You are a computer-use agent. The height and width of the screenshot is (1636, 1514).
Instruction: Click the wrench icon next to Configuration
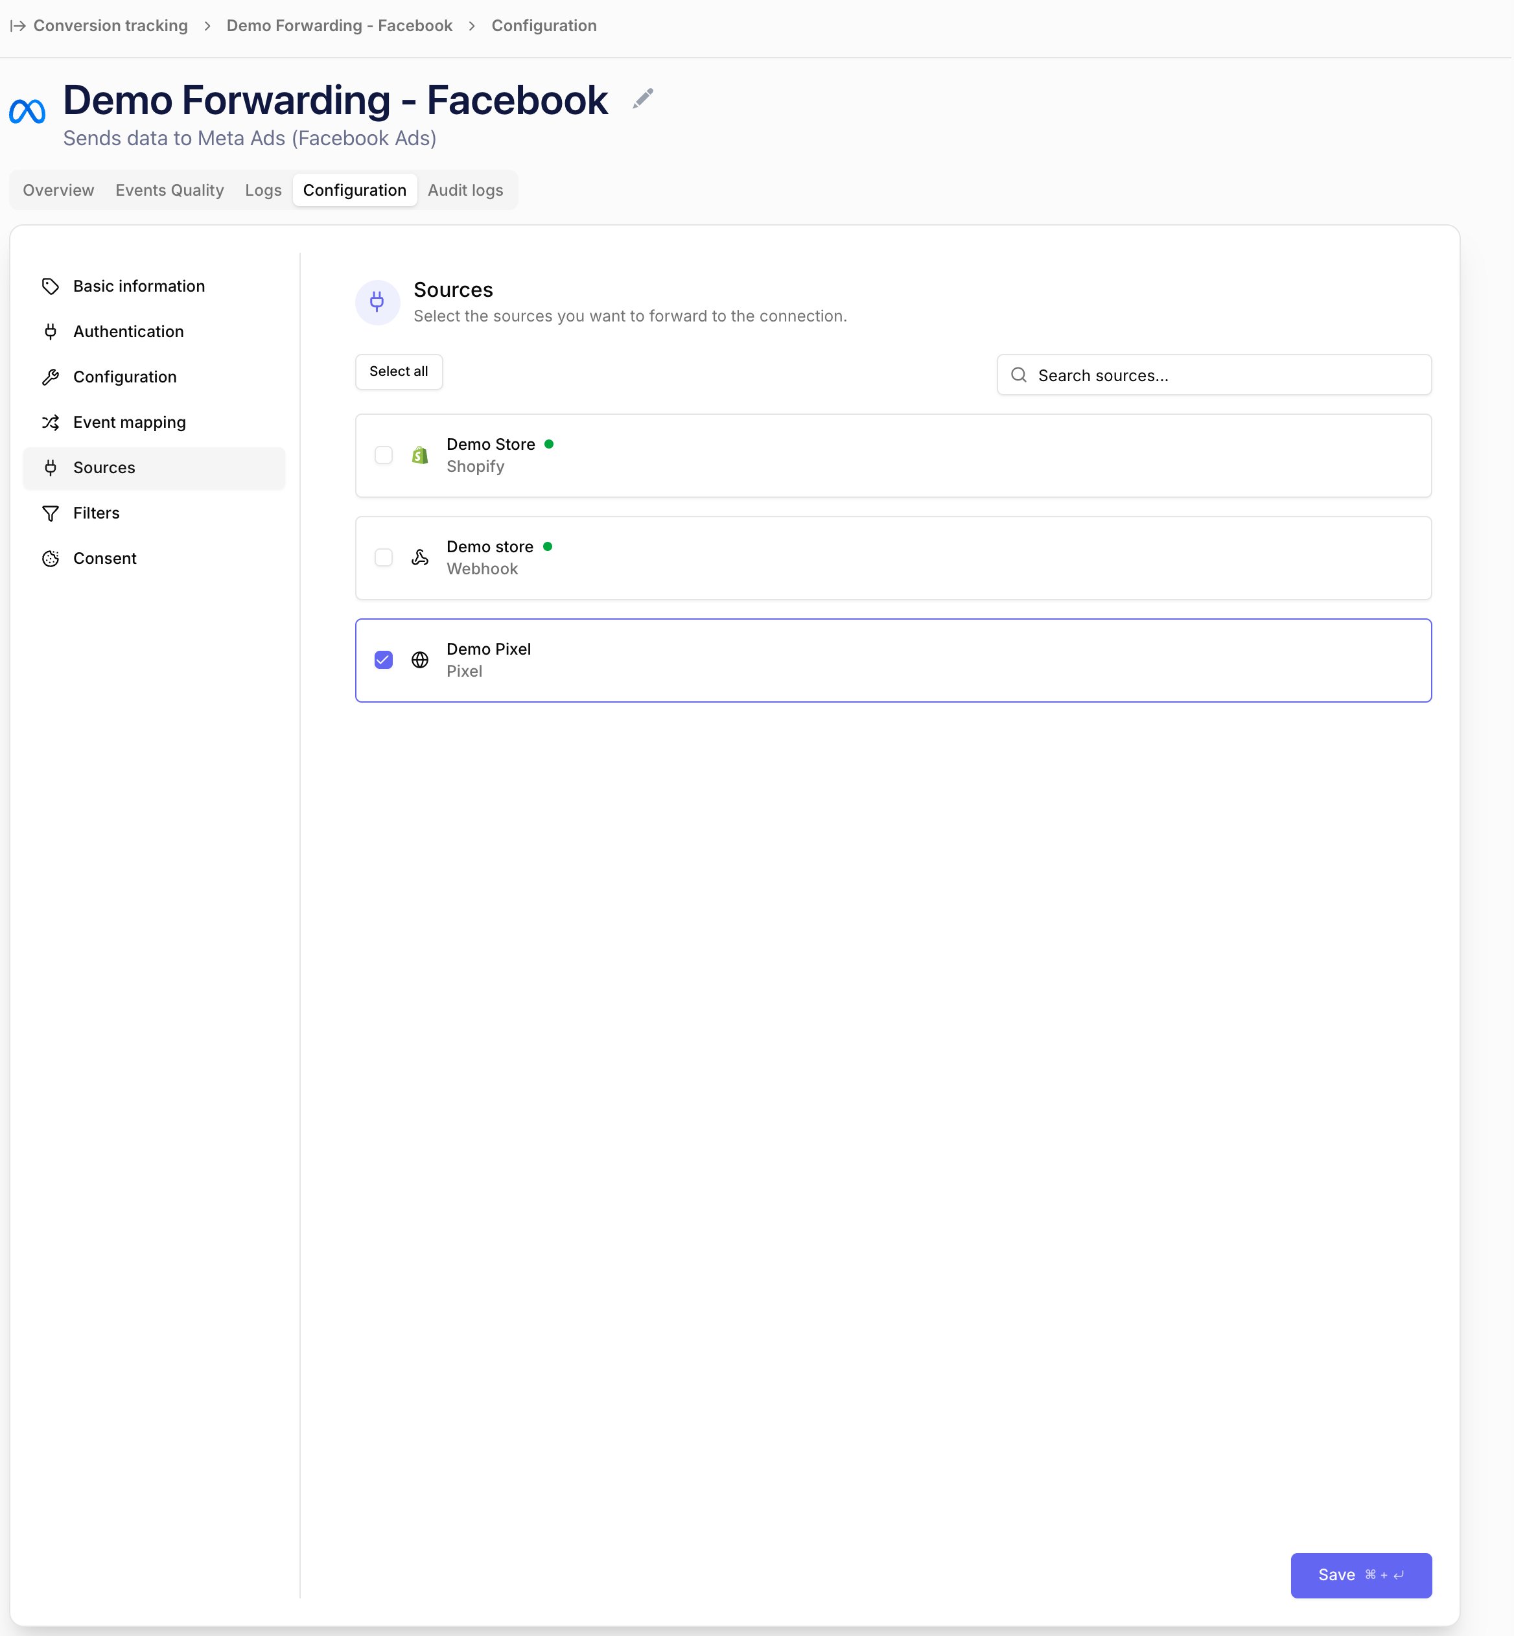pyautogui.click(x=51, y=377)
